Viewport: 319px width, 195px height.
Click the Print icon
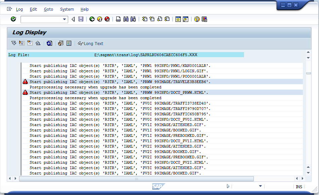coord(118,19)
